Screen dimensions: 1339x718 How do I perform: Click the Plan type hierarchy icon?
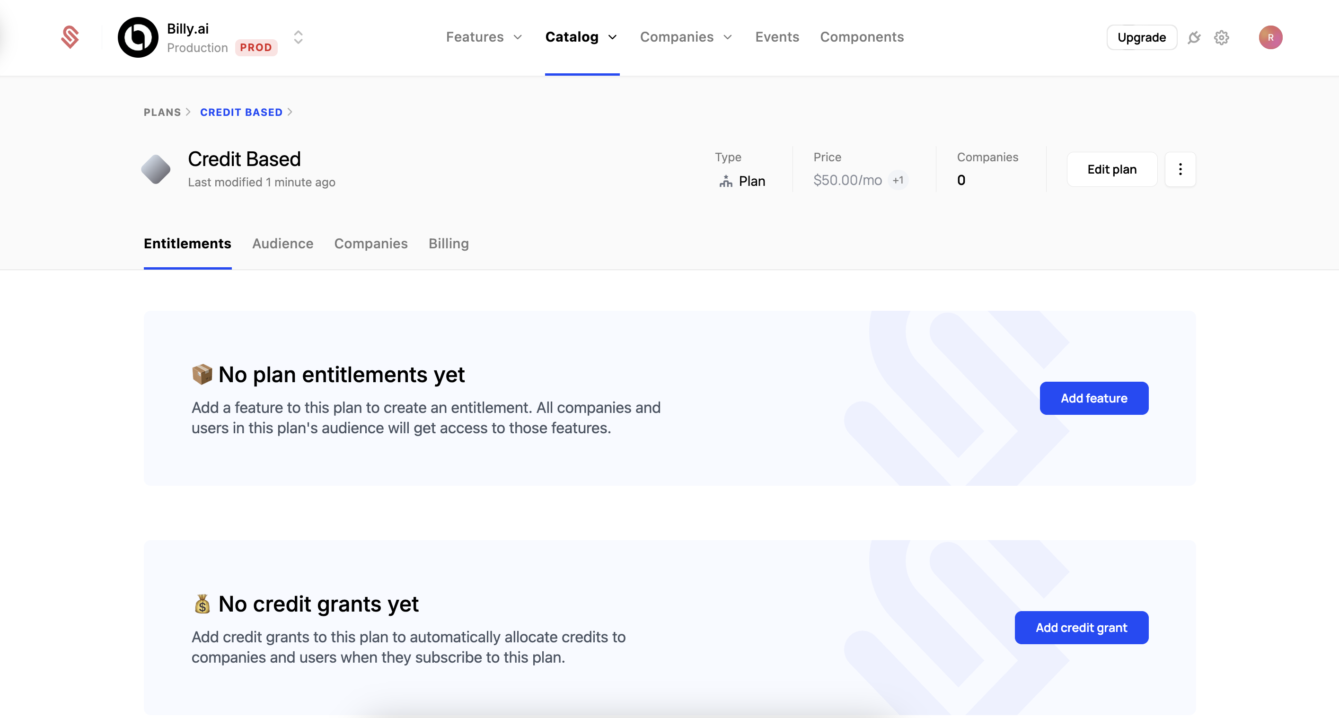click(725, 181)
